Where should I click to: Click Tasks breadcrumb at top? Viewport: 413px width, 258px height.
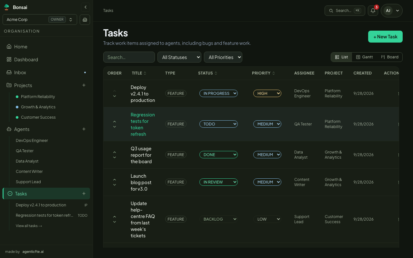[x=108, y=11]
